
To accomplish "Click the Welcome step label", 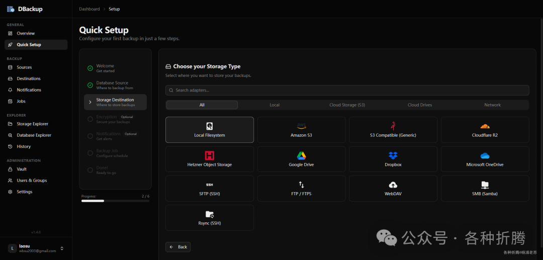I will coord(105,66).
